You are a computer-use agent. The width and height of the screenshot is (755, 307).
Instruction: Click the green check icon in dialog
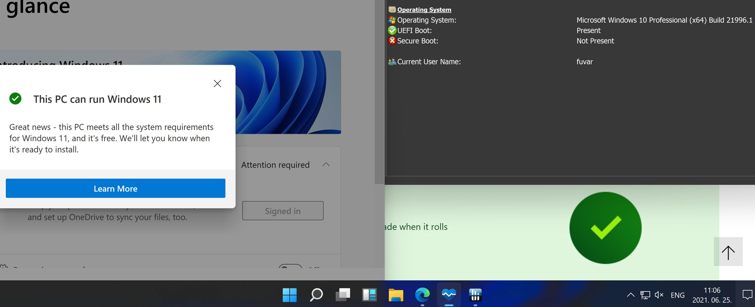[x=15, y=99]
